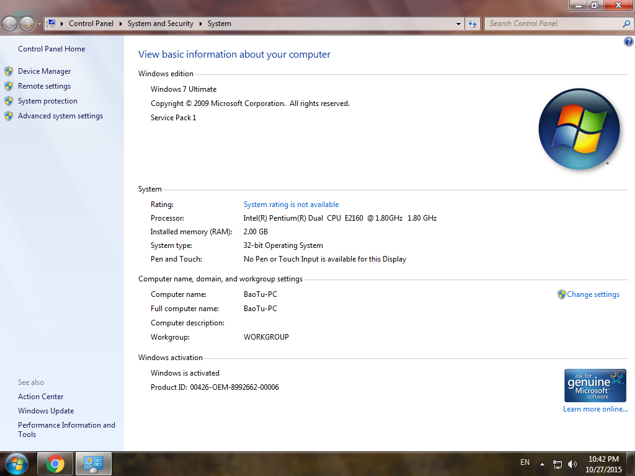This screenshot has width=635, height=476.
Task: Click the Product ID 00426-OEM-8992662-00006 text
Action: click(x=215, y=387)
